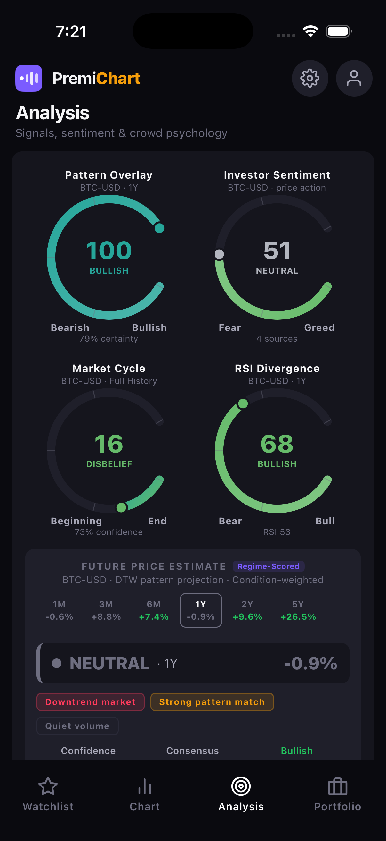Open the RSI Divergence gauge card
The width and height of the screenshot is (386, 841).
pyautogui.click(x=277, y=450)
